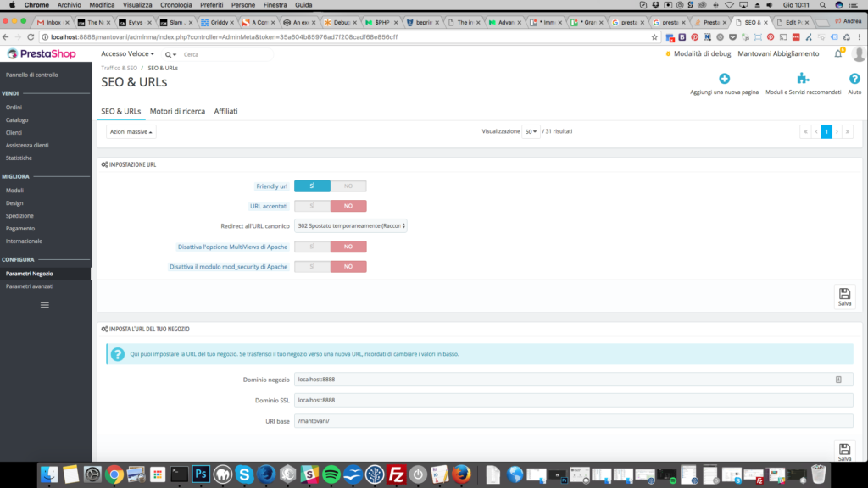Set Disattiva MultiViews option to NO
The height and width of the screenshot is (488, 868).
(x=348, y=247)
